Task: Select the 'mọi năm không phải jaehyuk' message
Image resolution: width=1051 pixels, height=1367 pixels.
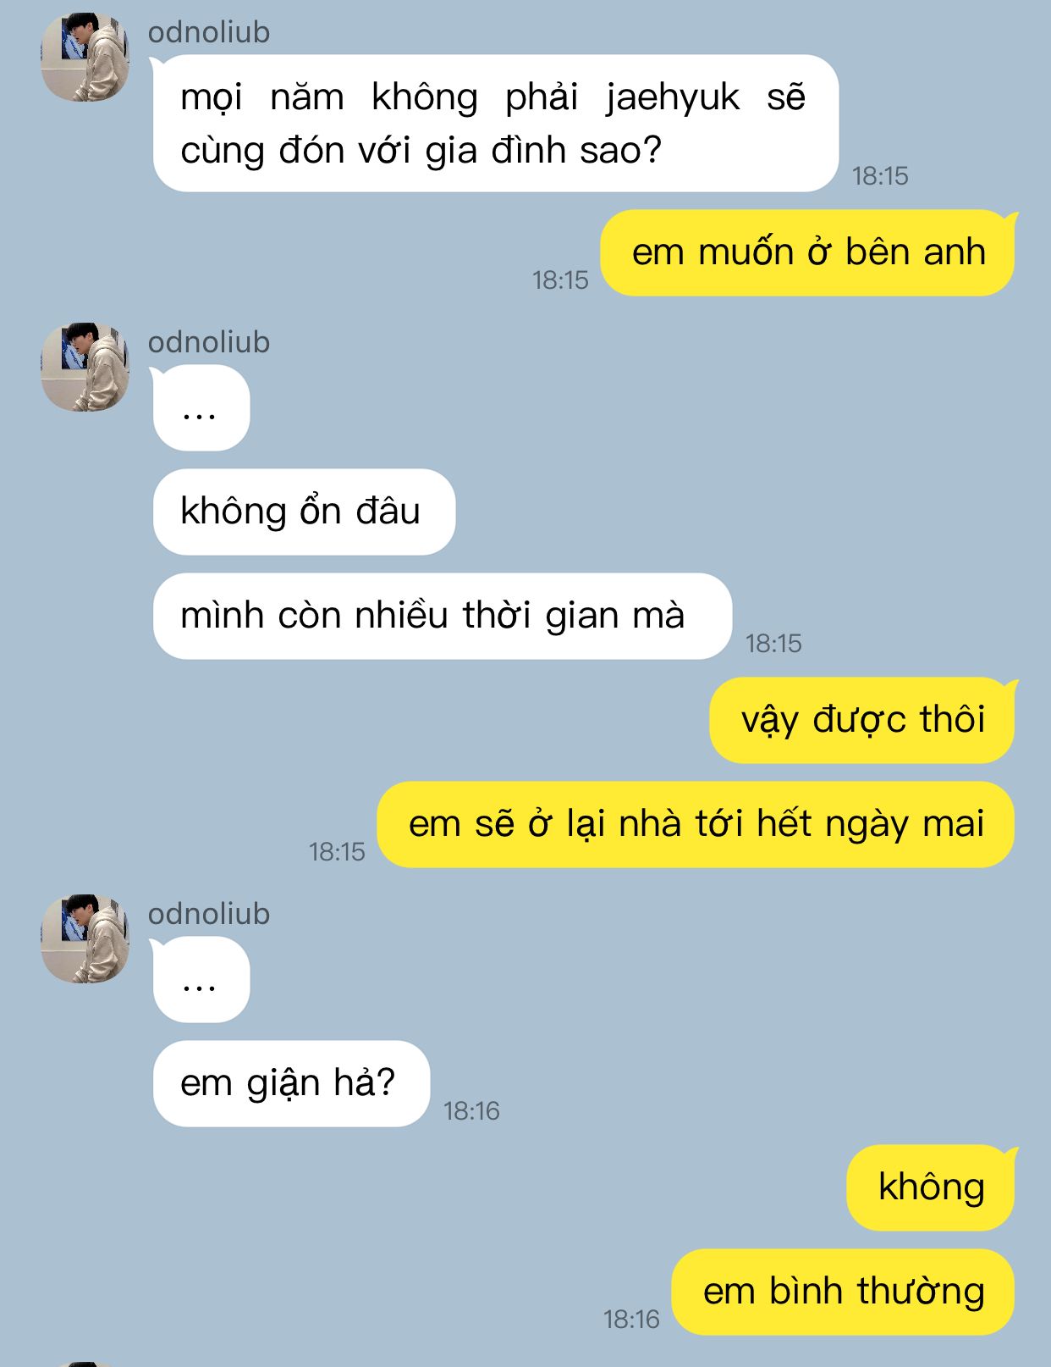Action: [496, 124]
